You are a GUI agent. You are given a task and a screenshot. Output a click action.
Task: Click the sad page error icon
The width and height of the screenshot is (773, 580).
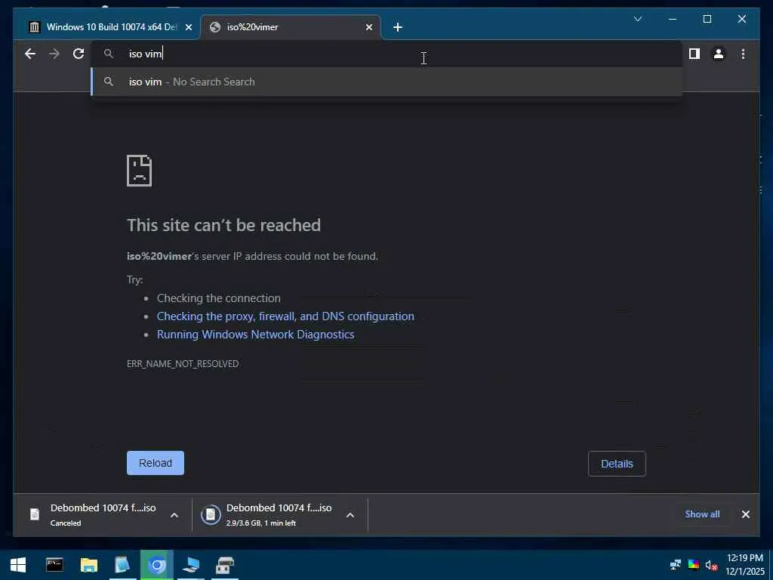tap(140, 171)
